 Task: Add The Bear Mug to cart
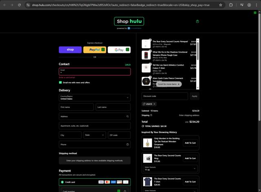[x=190, y=158]
